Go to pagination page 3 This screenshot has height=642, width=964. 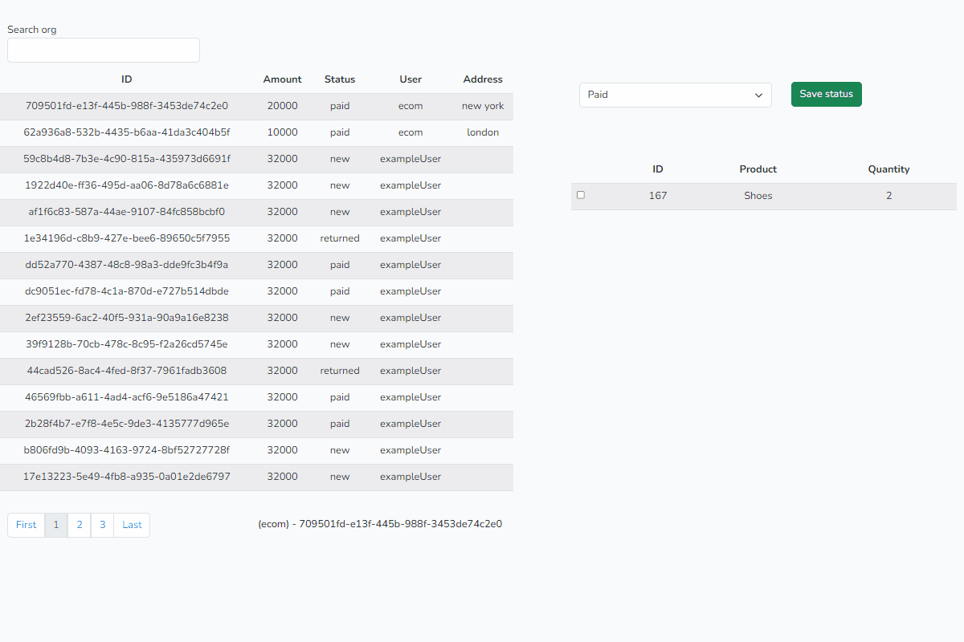102,525
